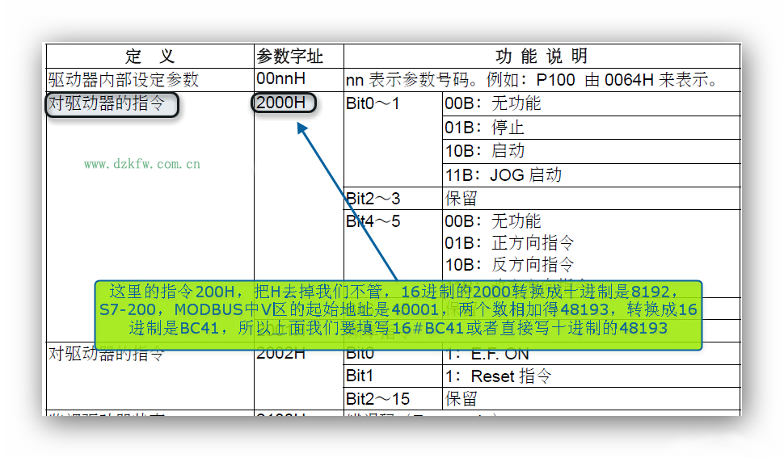Click the 10B：反方向指令 entry
The width and height of the screenshot is (784, 458).
(x=510, y=264)
